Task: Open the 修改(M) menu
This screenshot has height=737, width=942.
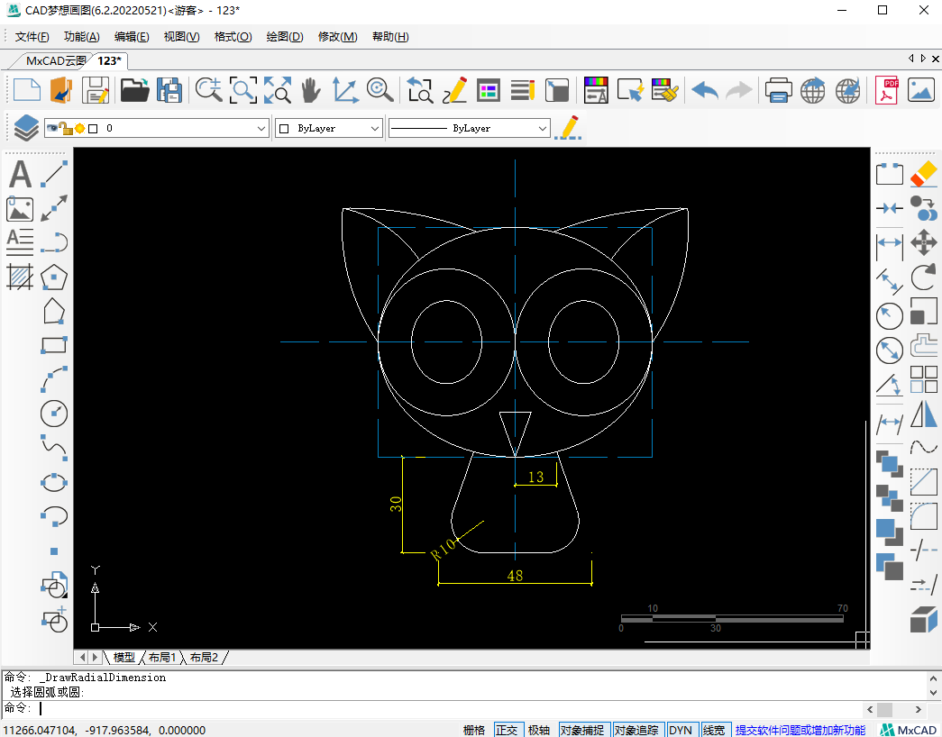Action: coord(338,37)
